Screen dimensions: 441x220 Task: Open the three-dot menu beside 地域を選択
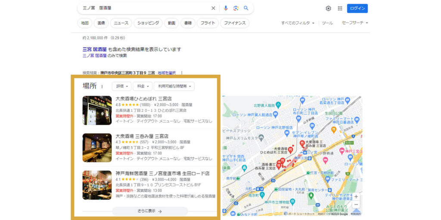click(x=181, y=73)
